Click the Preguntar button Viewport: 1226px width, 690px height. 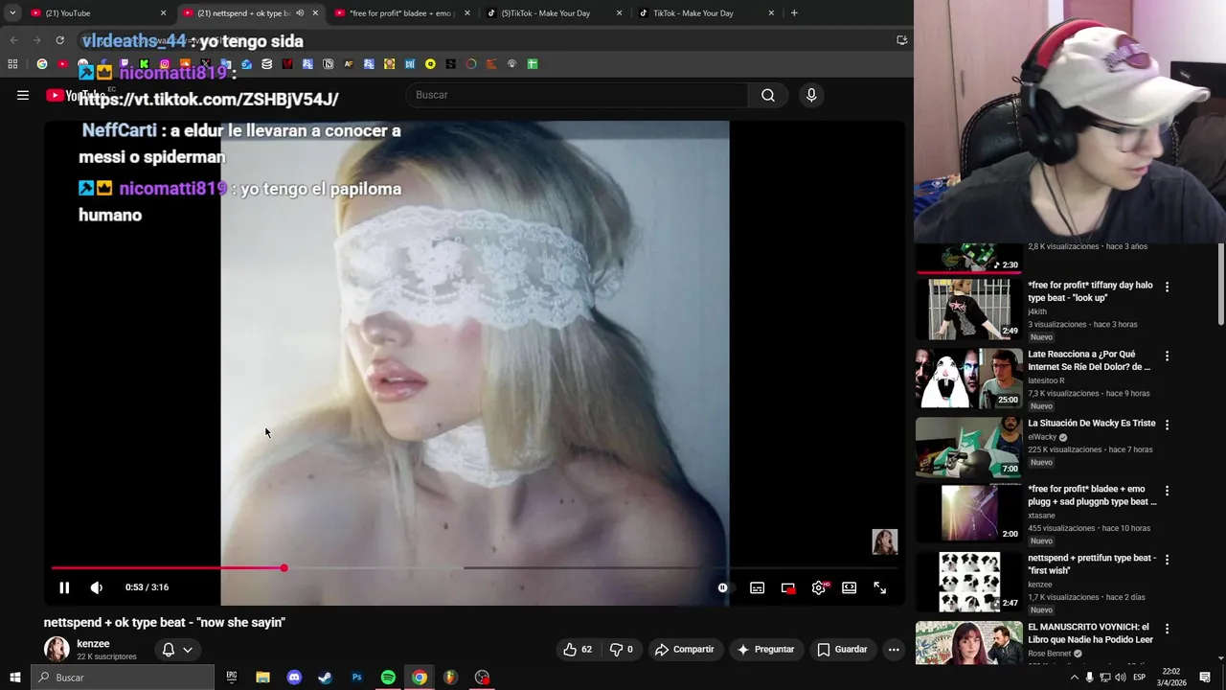pos(764,649)
